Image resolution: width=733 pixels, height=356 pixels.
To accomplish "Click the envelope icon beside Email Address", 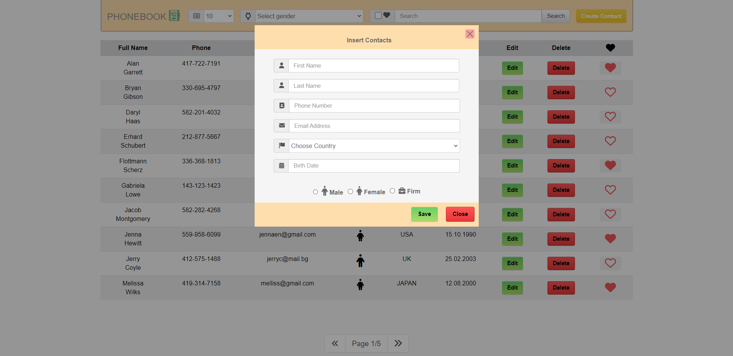I will 282,126.
